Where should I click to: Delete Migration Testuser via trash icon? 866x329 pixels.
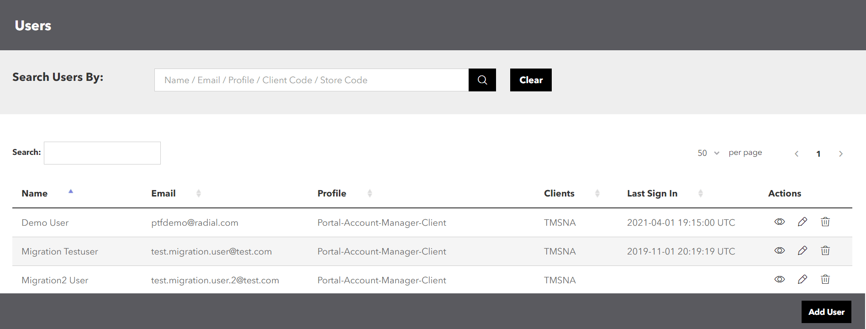[825, 251]
